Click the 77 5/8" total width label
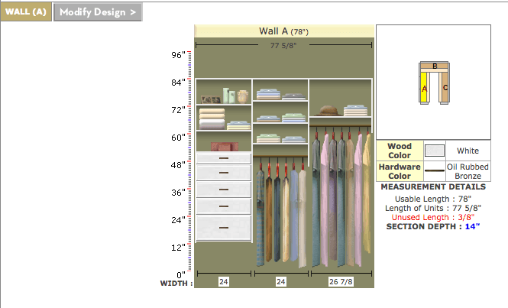This screenshot has height=308, width=508. (283, 45)
